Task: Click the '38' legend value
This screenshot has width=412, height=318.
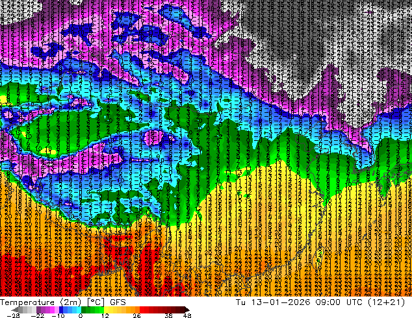Action: pyautogui.click(x=169, y=315)
